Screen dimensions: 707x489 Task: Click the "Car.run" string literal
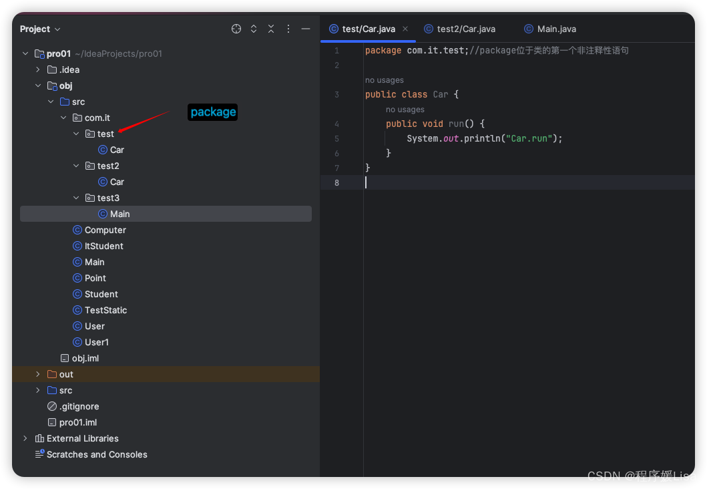point(529,138)
